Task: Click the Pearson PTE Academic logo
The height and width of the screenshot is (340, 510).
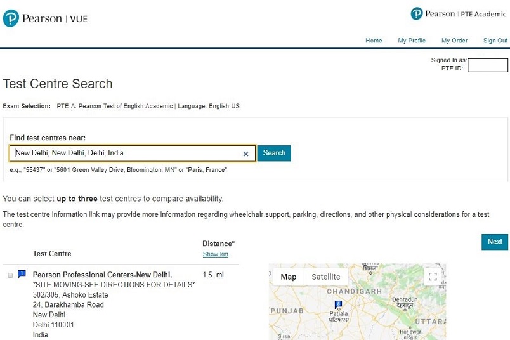Action: 458,14
